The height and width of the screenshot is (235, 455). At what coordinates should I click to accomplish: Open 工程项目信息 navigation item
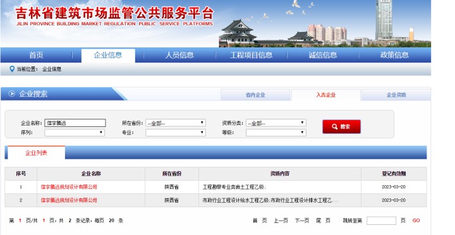tap(251, 55)
